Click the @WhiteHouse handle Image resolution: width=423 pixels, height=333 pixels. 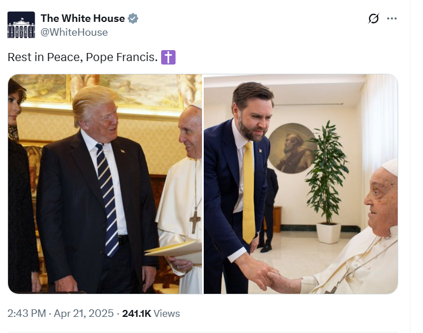(74, 32)
